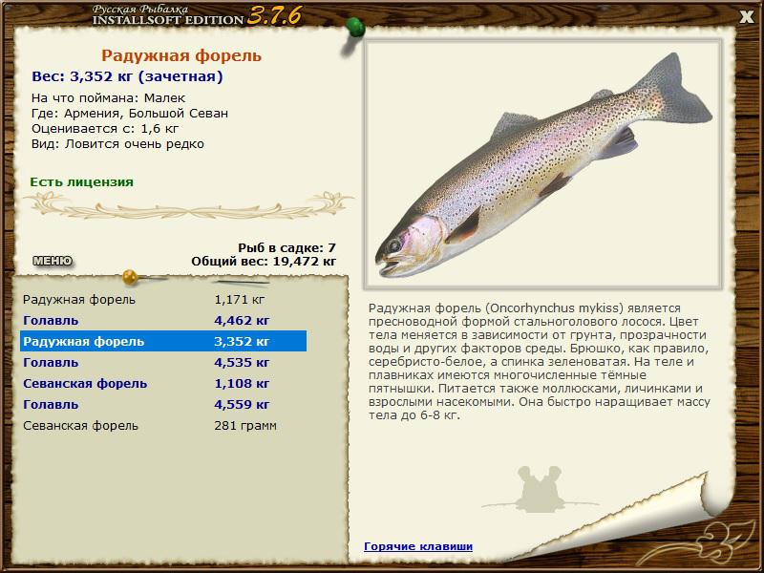The image size is (764, 573).
Task: Click На что поймана: Малек line
Action: pyautogui.click(x=108, y=98)
